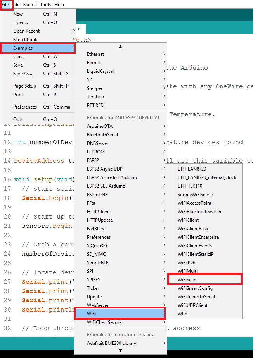Expand ArduinoOTA examples
This screenshot has width=253, height=360.
pyautogui.click(x=120, y=126)
